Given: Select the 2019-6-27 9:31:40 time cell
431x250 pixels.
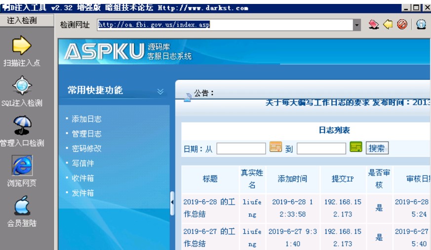Looking at the screenshot, I should tap(292, 238).
